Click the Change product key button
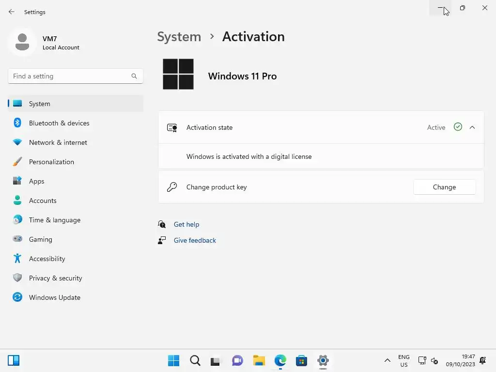Image resolution: width=496 pixels, height=372 pixels. (445, 187)
